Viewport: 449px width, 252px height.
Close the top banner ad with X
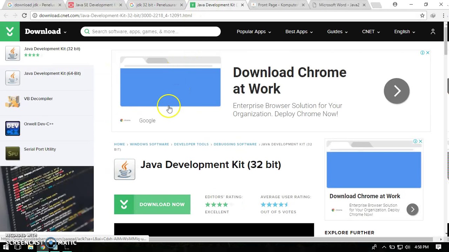click(x=428, y=52)
